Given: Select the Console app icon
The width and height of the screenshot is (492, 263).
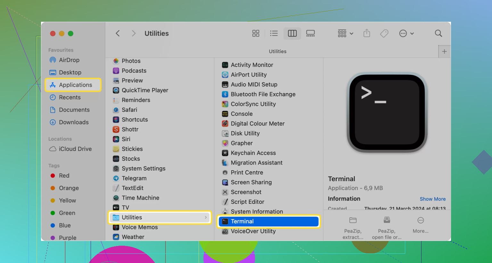Looking at the screenshot, I should tap(225, 114).
